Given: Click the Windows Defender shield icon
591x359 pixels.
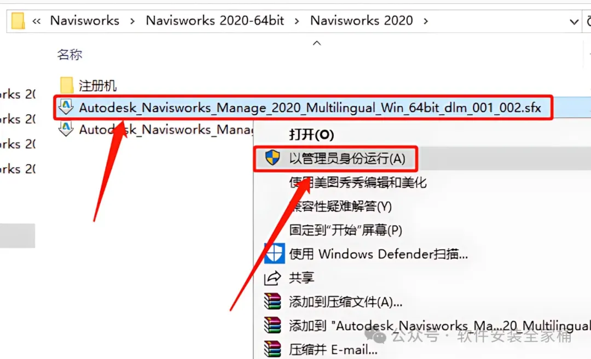Looking at the screenshot, I should click(x=274, y=253).
